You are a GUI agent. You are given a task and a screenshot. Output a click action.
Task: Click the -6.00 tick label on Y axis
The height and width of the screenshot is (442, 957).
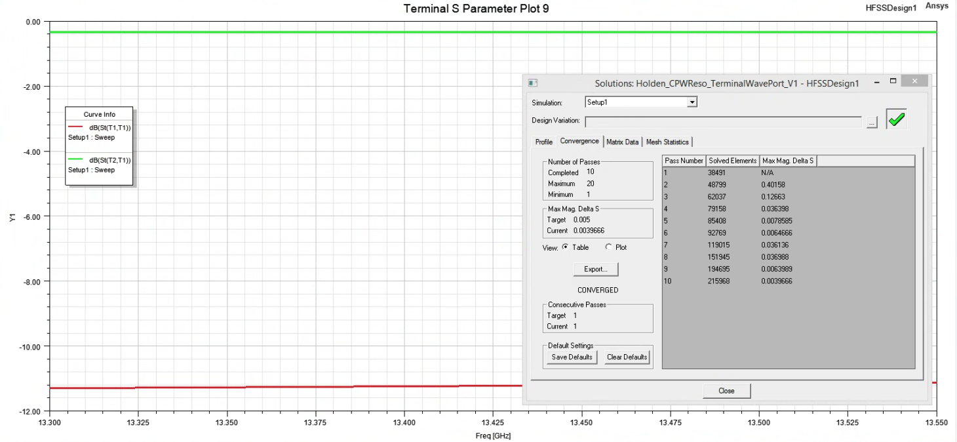click(32, 216)
